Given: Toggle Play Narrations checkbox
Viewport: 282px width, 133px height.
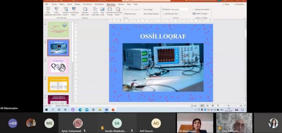Looking at the screenshot, I should point(124,14).
